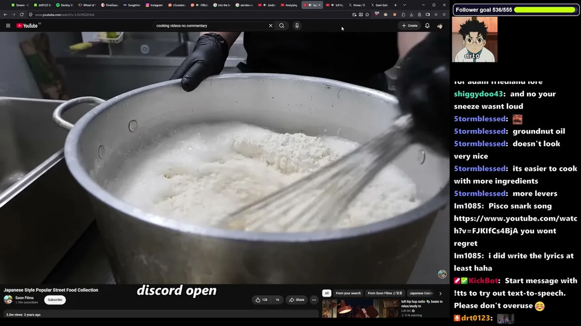The image size is (581, 326).
Task: Open browser downloads panel
Action: point(411,14)
